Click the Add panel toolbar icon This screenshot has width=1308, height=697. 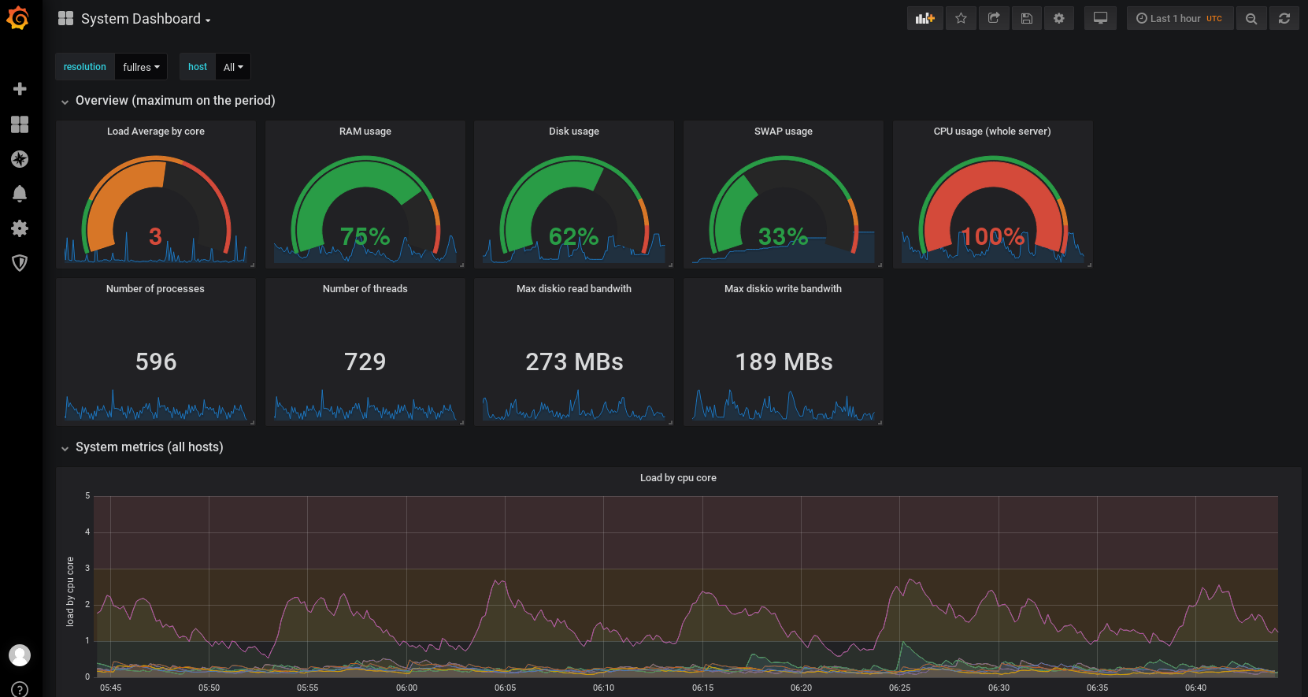click(x=924, y=18)
